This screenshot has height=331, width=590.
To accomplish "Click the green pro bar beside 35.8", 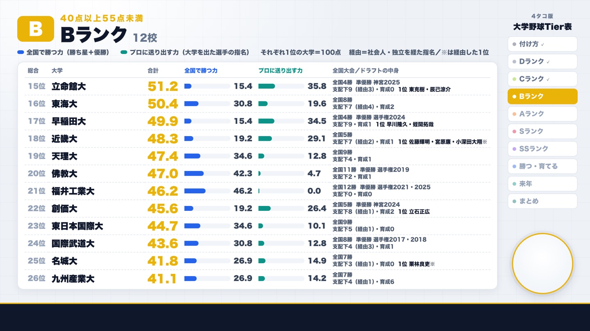I will click(267, 86).
